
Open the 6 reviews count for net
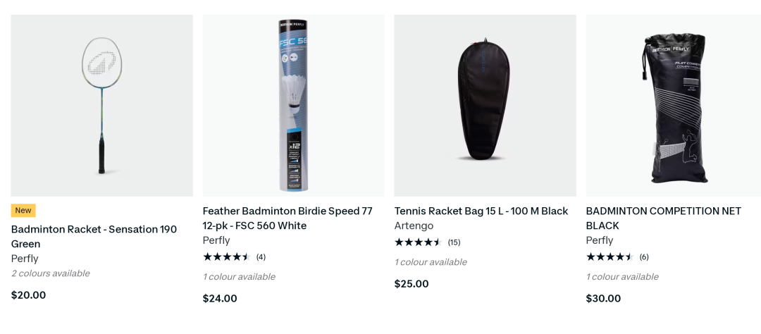pyautogui.click(x=644, y=256)
